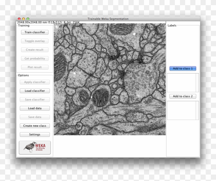This screenshot has width=216, height=181.
Task: Select the empty class 1 labels list
Action: point(183,82)
